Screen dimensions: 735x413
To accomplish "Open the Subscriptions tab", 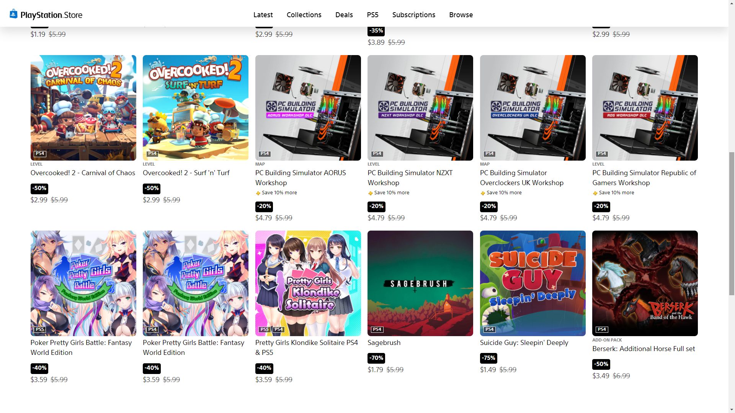I will (x=414, y=15).
